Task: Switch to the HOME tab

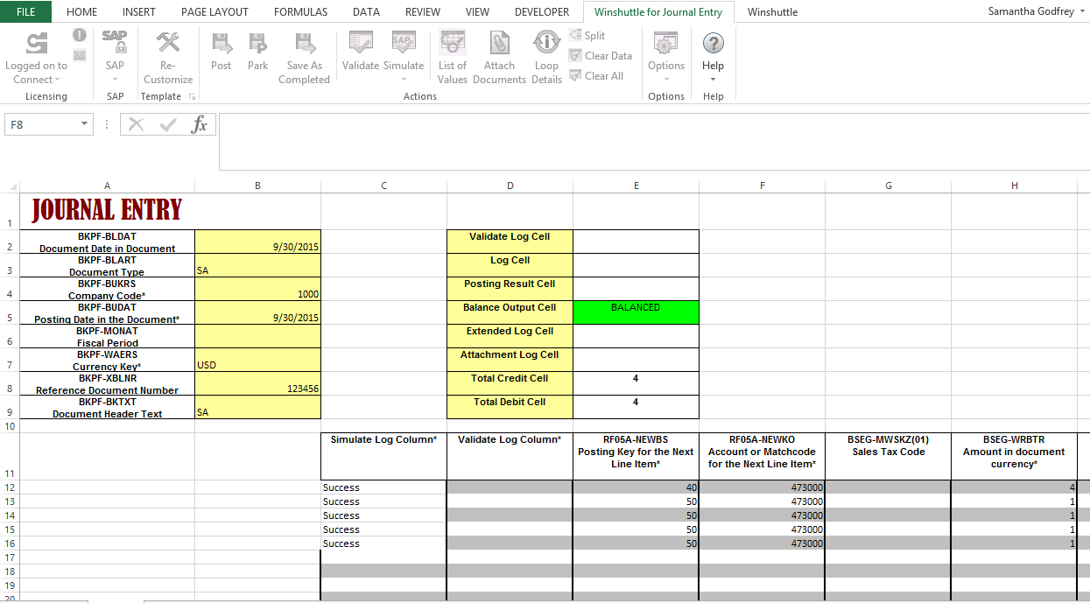Action: click(x=82, y=11)
